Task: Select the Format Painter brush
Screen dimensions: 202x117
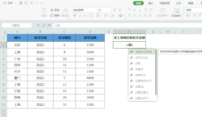Action: tap(65, 10)
